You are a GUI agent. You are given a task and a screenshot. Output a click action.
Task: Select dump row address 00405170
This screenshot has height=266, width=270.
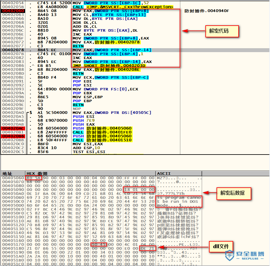[13, 245]
